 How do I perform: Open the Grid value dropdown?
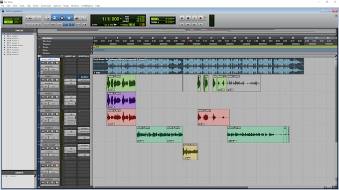pos(174,18)
